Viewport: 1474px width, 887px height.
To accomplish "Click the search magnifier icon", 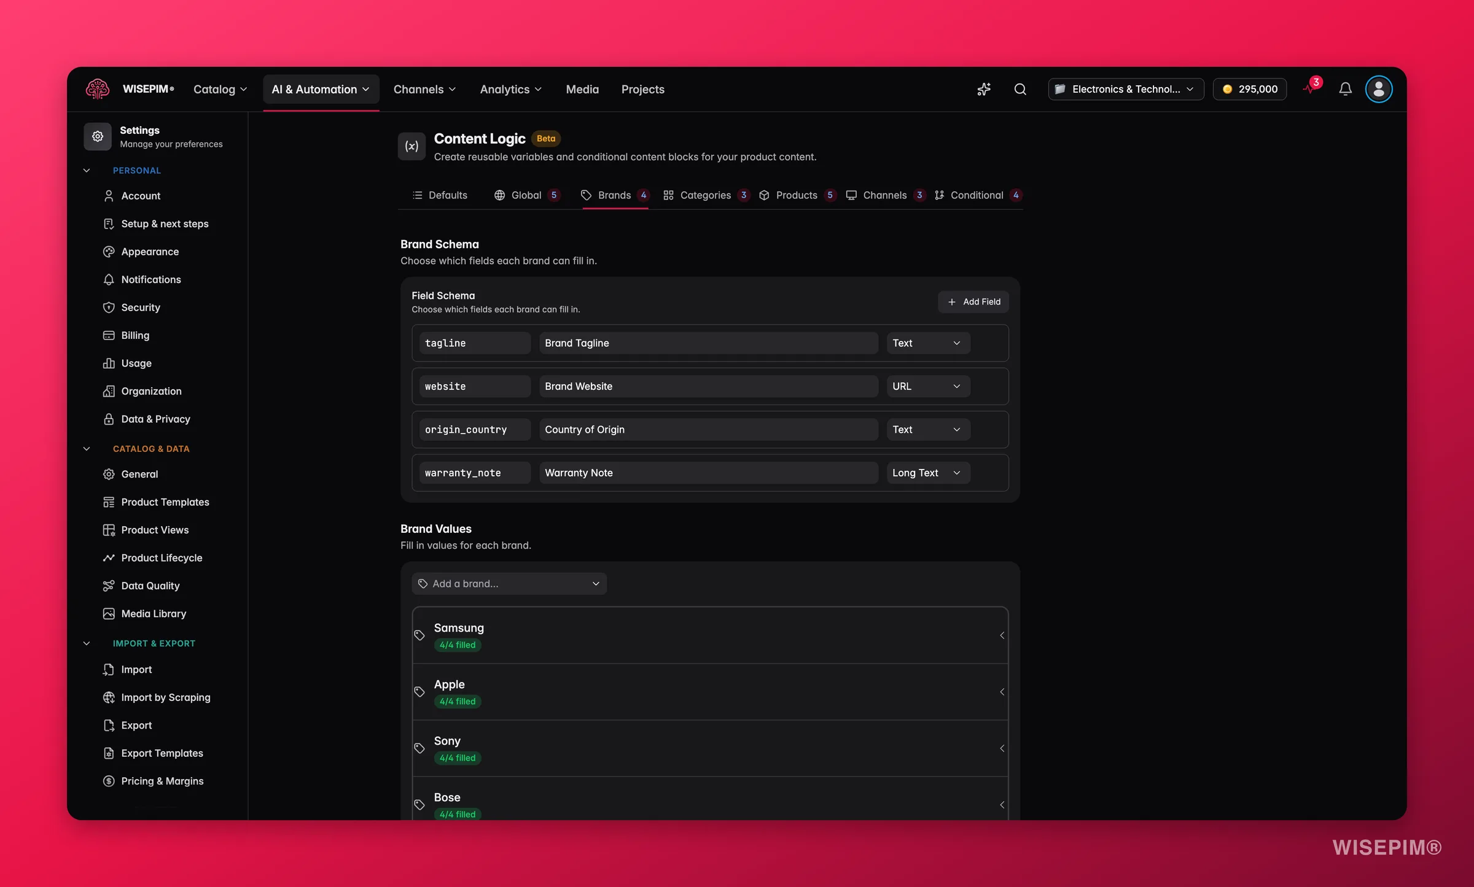I will pos(1020,89).
